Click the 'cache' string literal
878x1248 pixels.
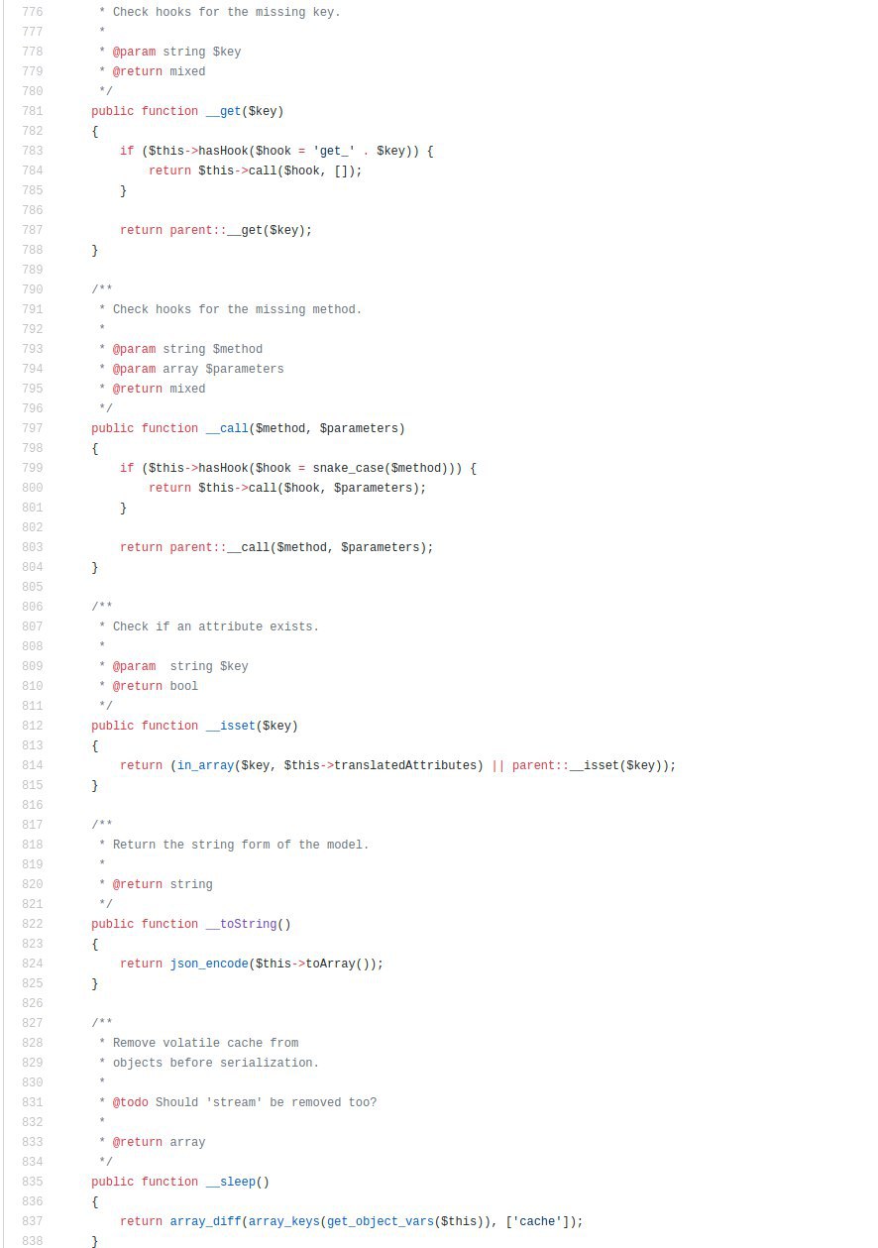point(538,1221)
